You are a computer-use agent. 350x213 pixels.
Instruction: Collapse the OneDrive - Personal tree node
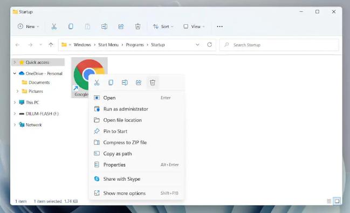15,73
